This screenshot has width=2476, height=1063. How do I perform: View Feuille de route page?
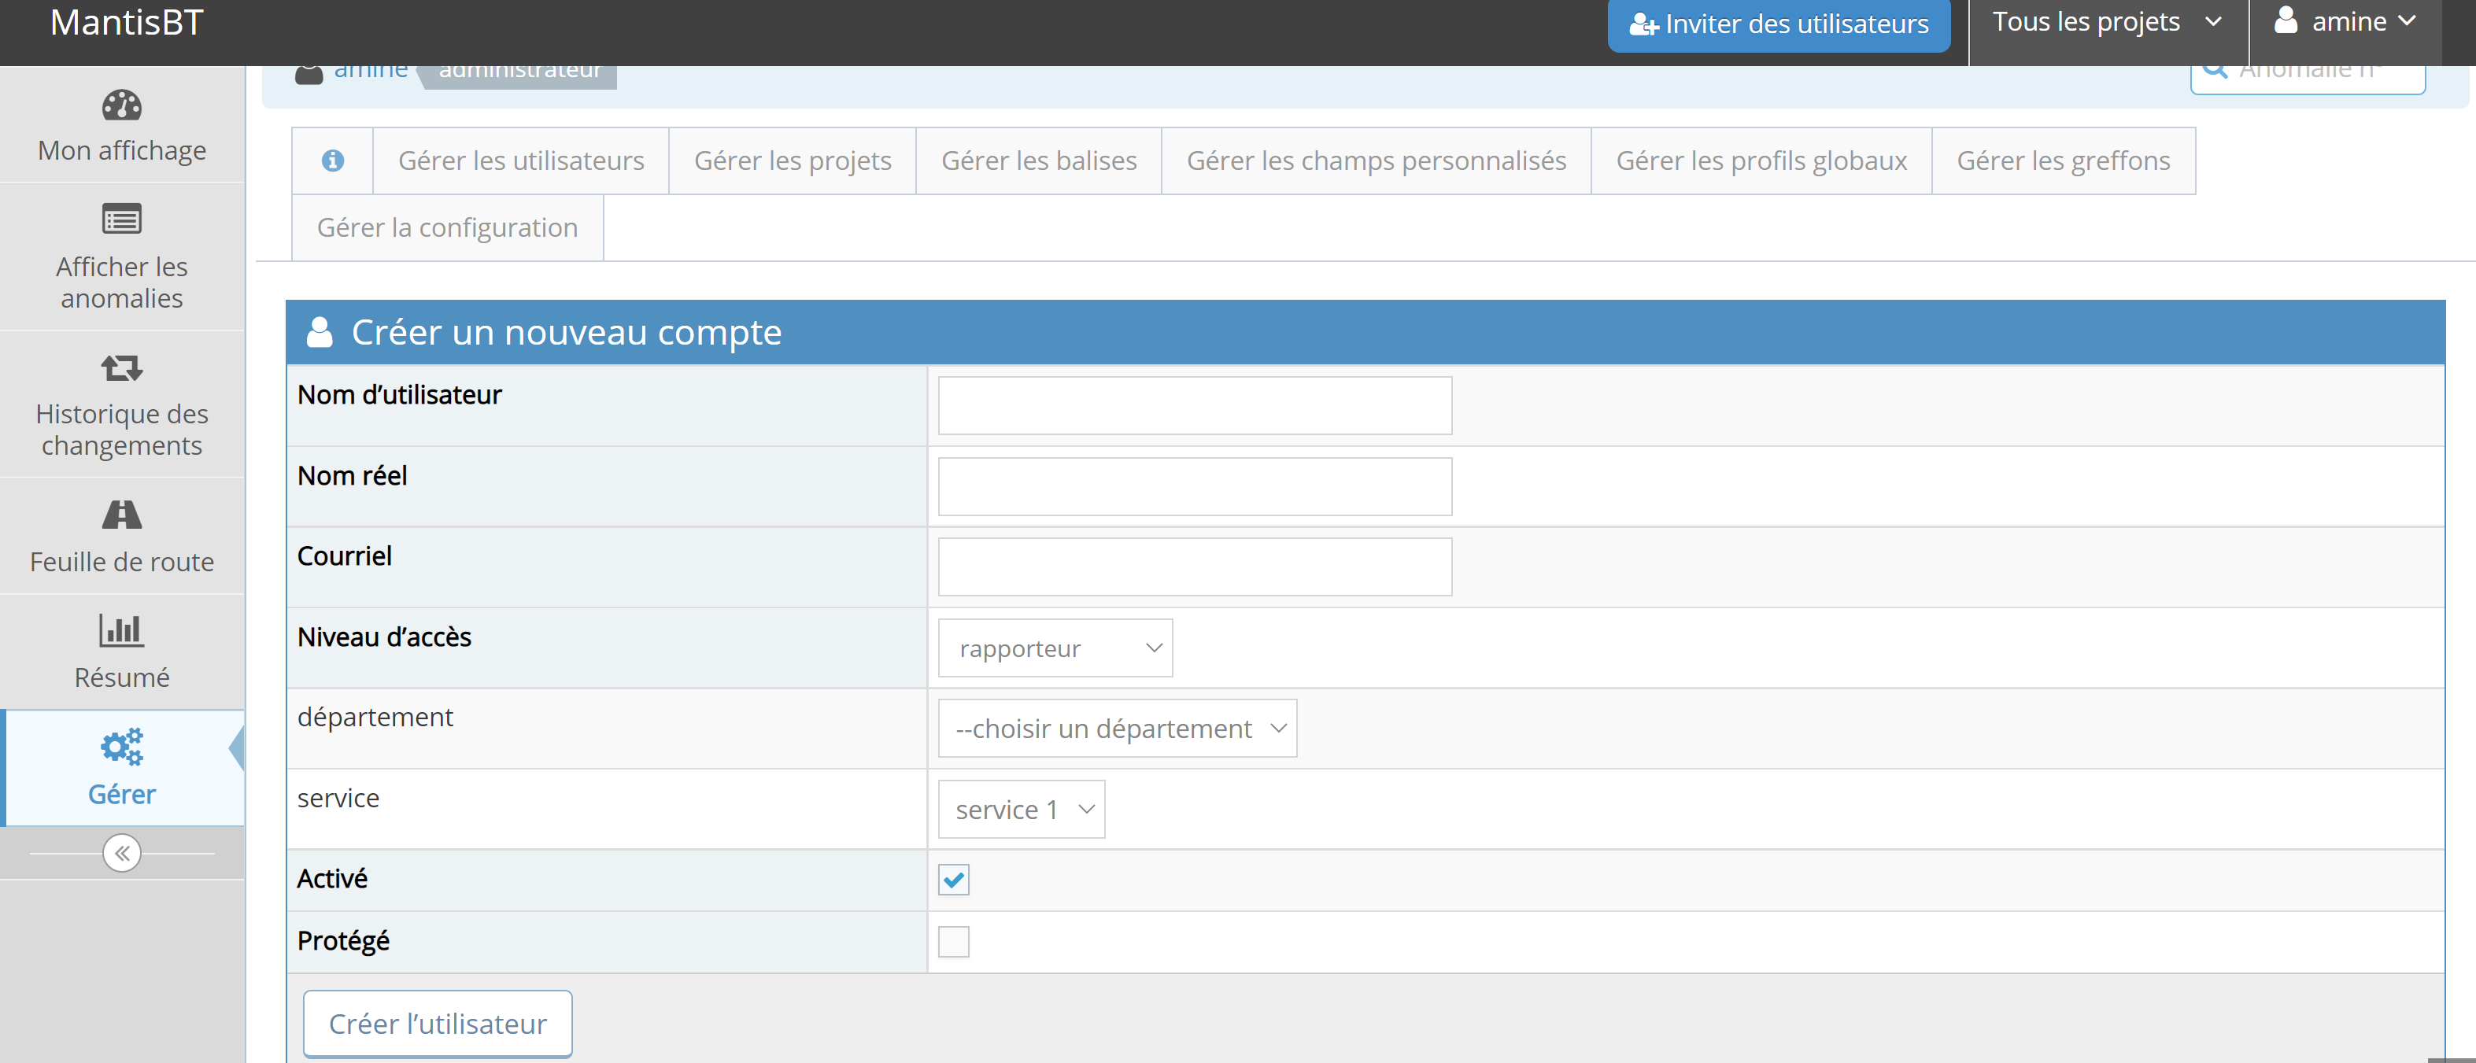pyautogui.click(x=122, y=535)
